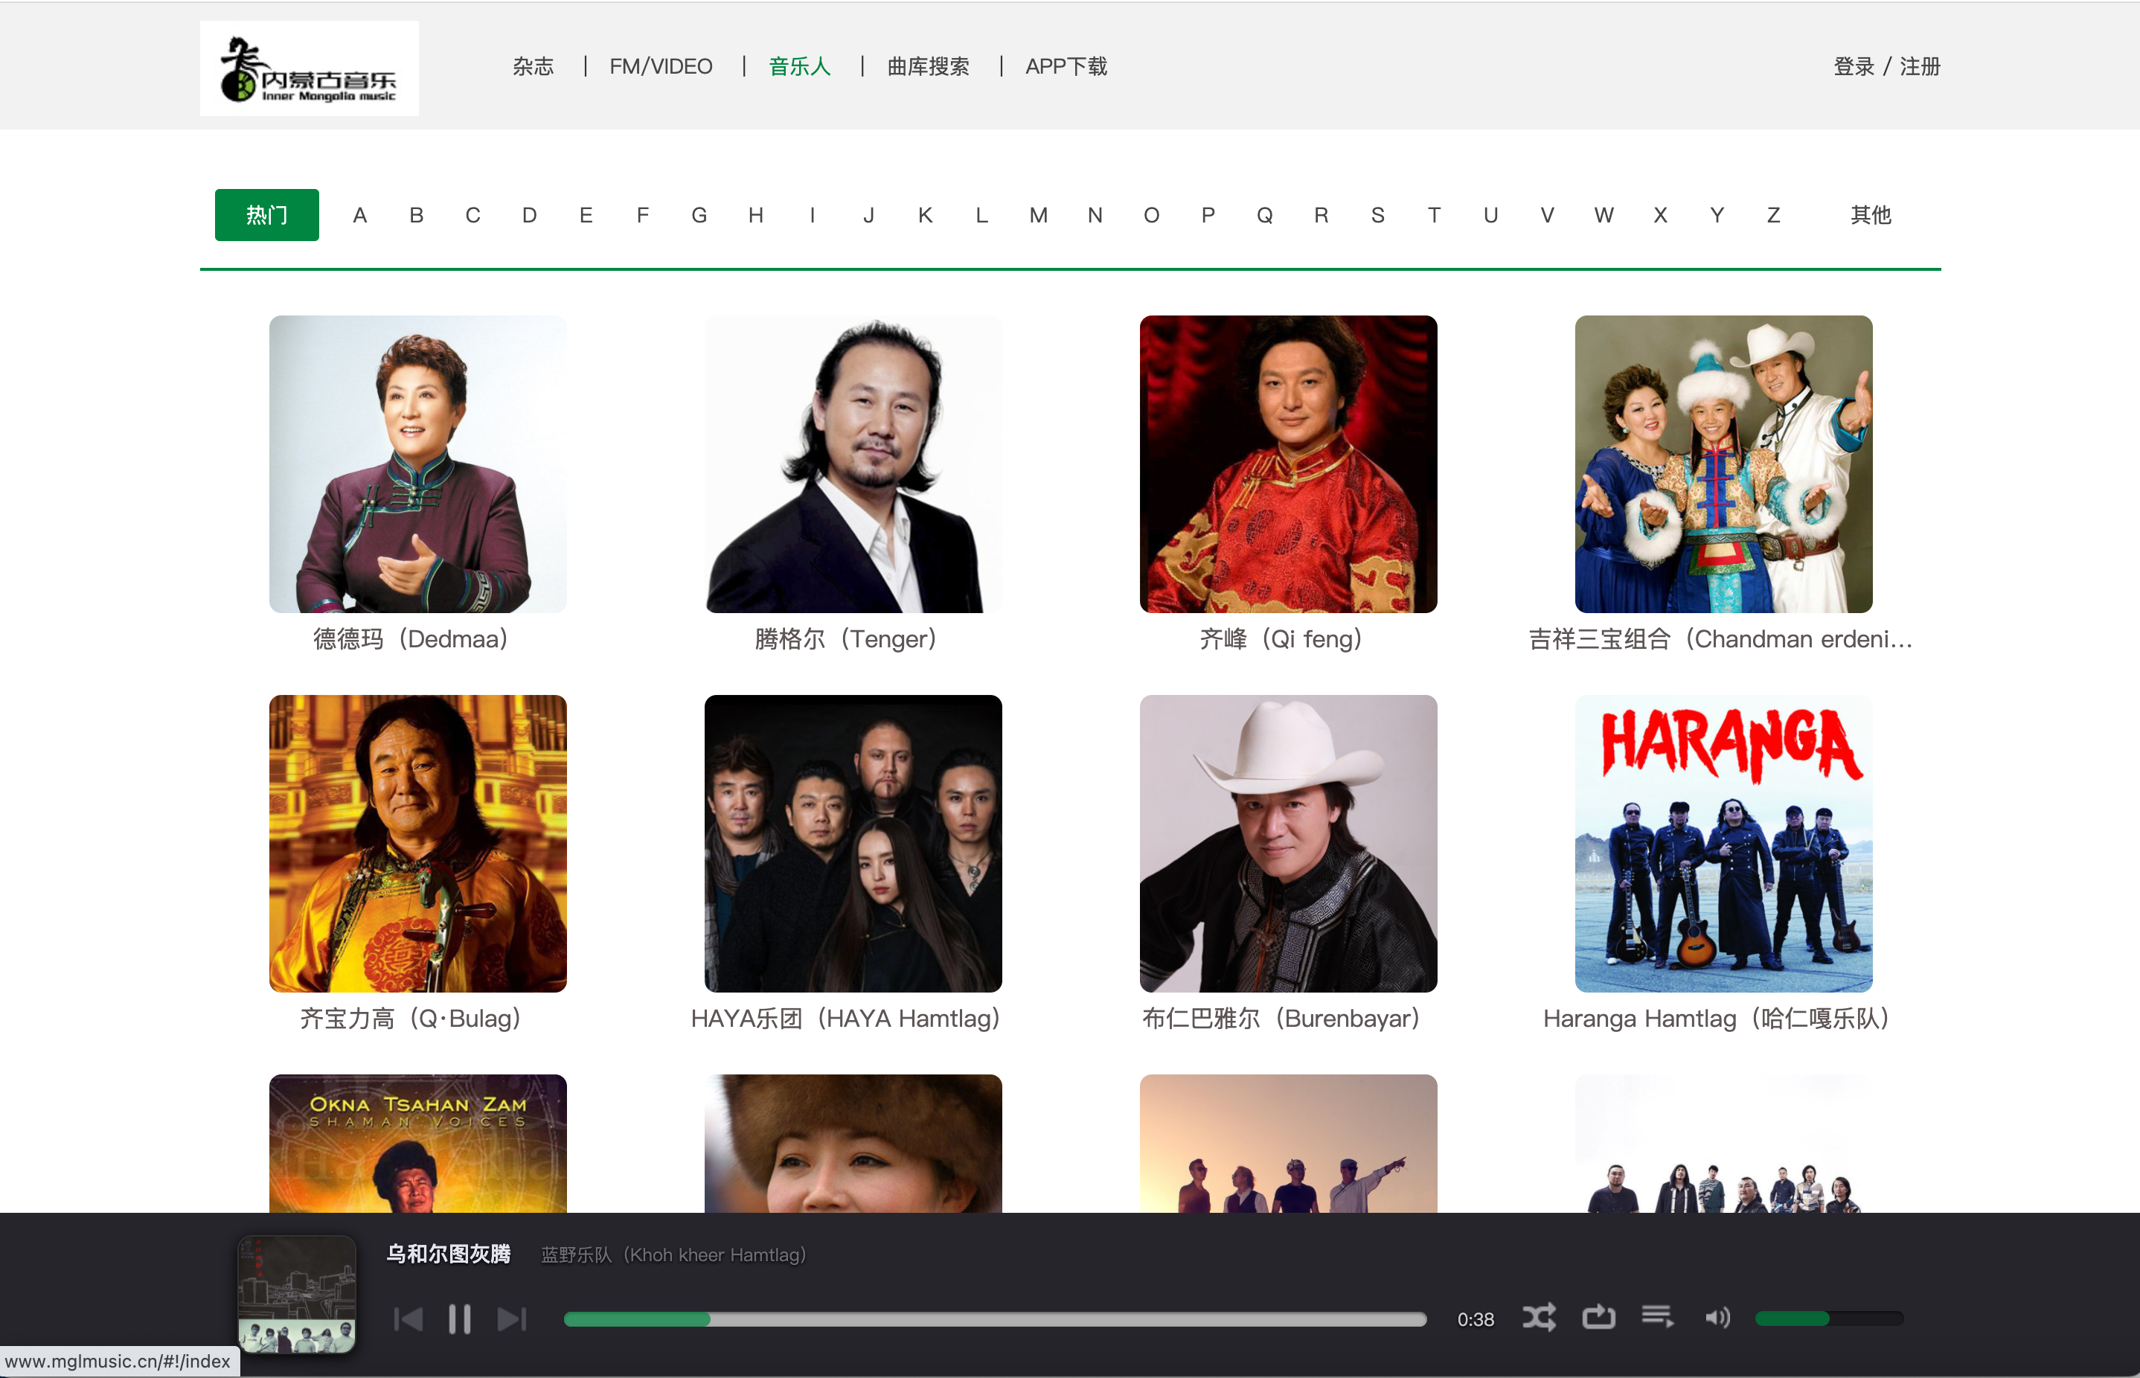The height and width of the screenshot is (1378, 2140).
Task: Click the Inner Mongolia music logo
Action: coord(309,69)
